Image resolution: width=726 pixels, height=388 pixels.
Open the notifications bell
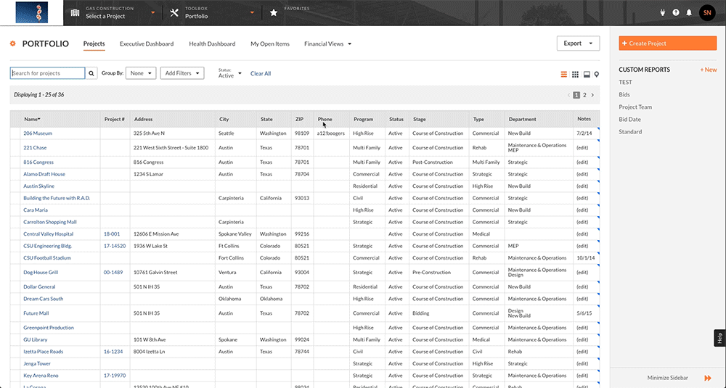pyautogui.click(x=689, y=12)
